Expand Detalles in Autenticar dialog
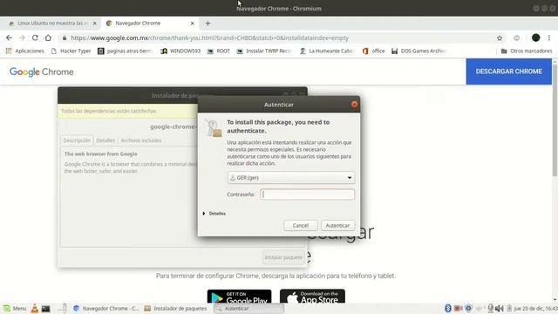This screenshot has width=558, height=314. pyautogui.click(x=214, y=214)
